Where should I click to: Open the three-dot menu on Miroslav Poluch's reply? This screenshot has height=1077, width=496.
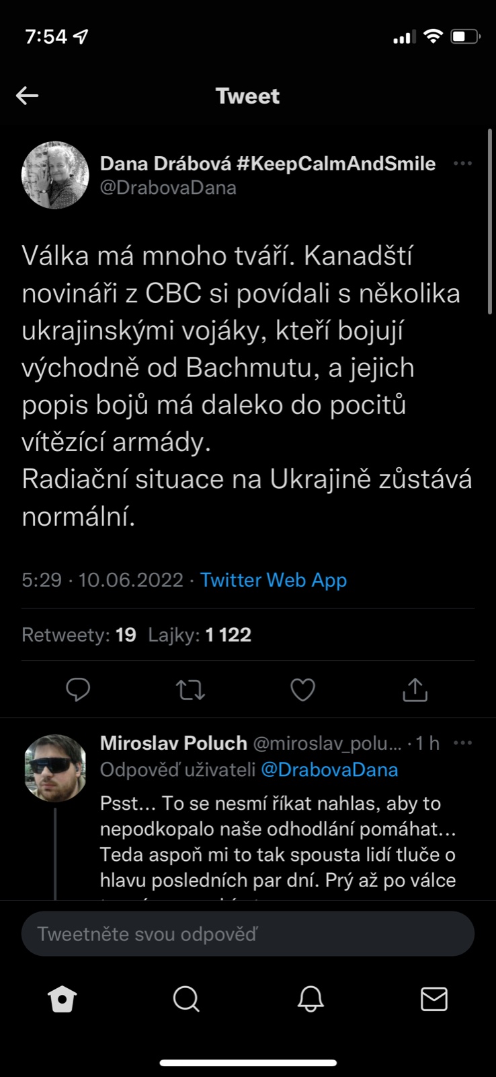pos(462,743)
